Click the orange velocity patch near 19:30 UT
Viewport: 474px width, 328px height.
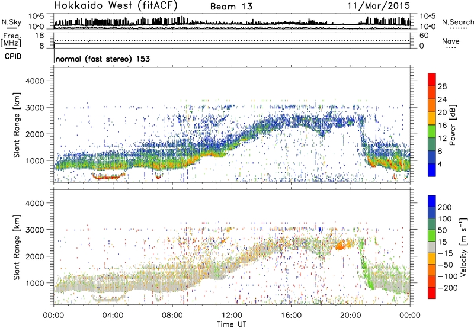[341, 245]
